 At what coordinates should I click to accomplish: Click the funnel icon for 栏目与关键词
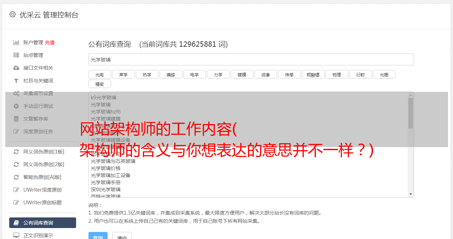pos(16,81)
